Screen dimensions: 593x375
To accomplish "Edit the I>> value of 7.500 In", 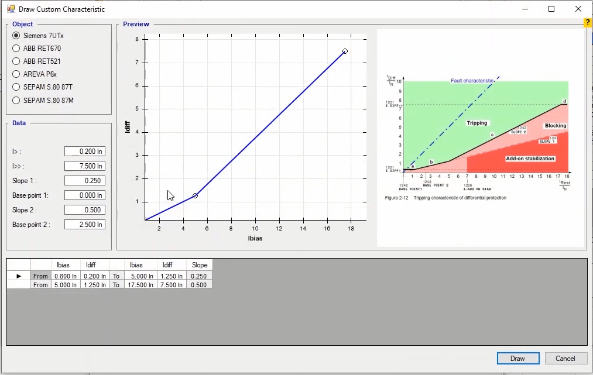I will point(85,166).
